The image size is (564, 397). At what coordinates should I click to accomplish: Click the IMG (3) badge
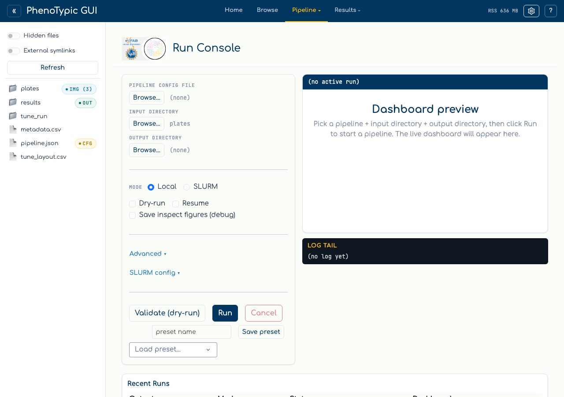tap(79, 89)
